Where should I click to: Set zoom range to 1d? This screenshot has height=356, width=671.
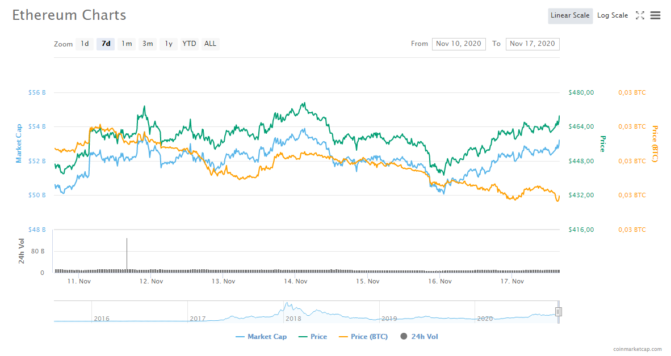tap(85, 44)
